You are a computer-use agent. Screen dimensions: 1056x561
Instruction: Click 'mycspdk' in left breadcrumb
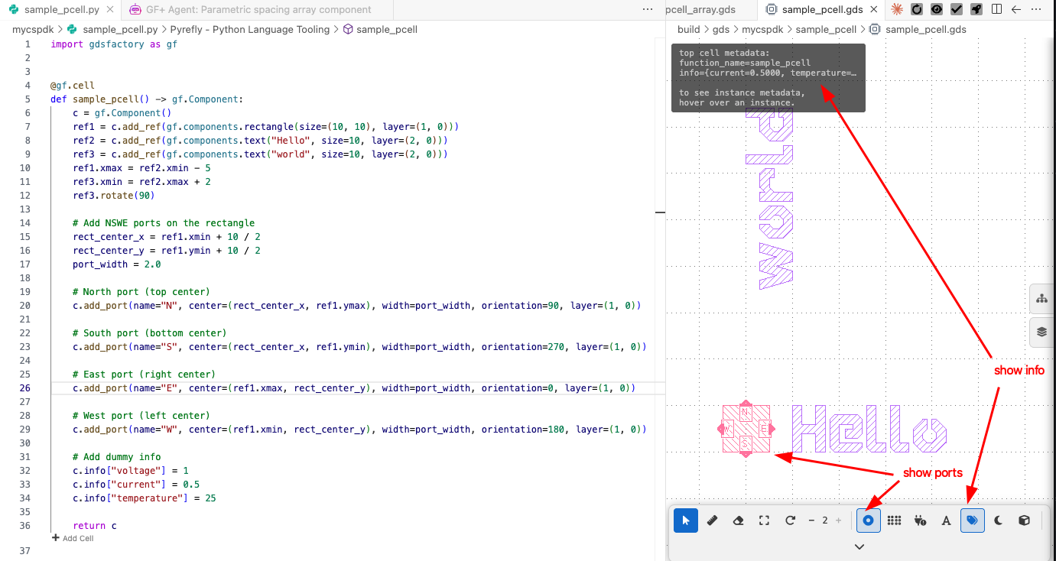pos(32,30)
